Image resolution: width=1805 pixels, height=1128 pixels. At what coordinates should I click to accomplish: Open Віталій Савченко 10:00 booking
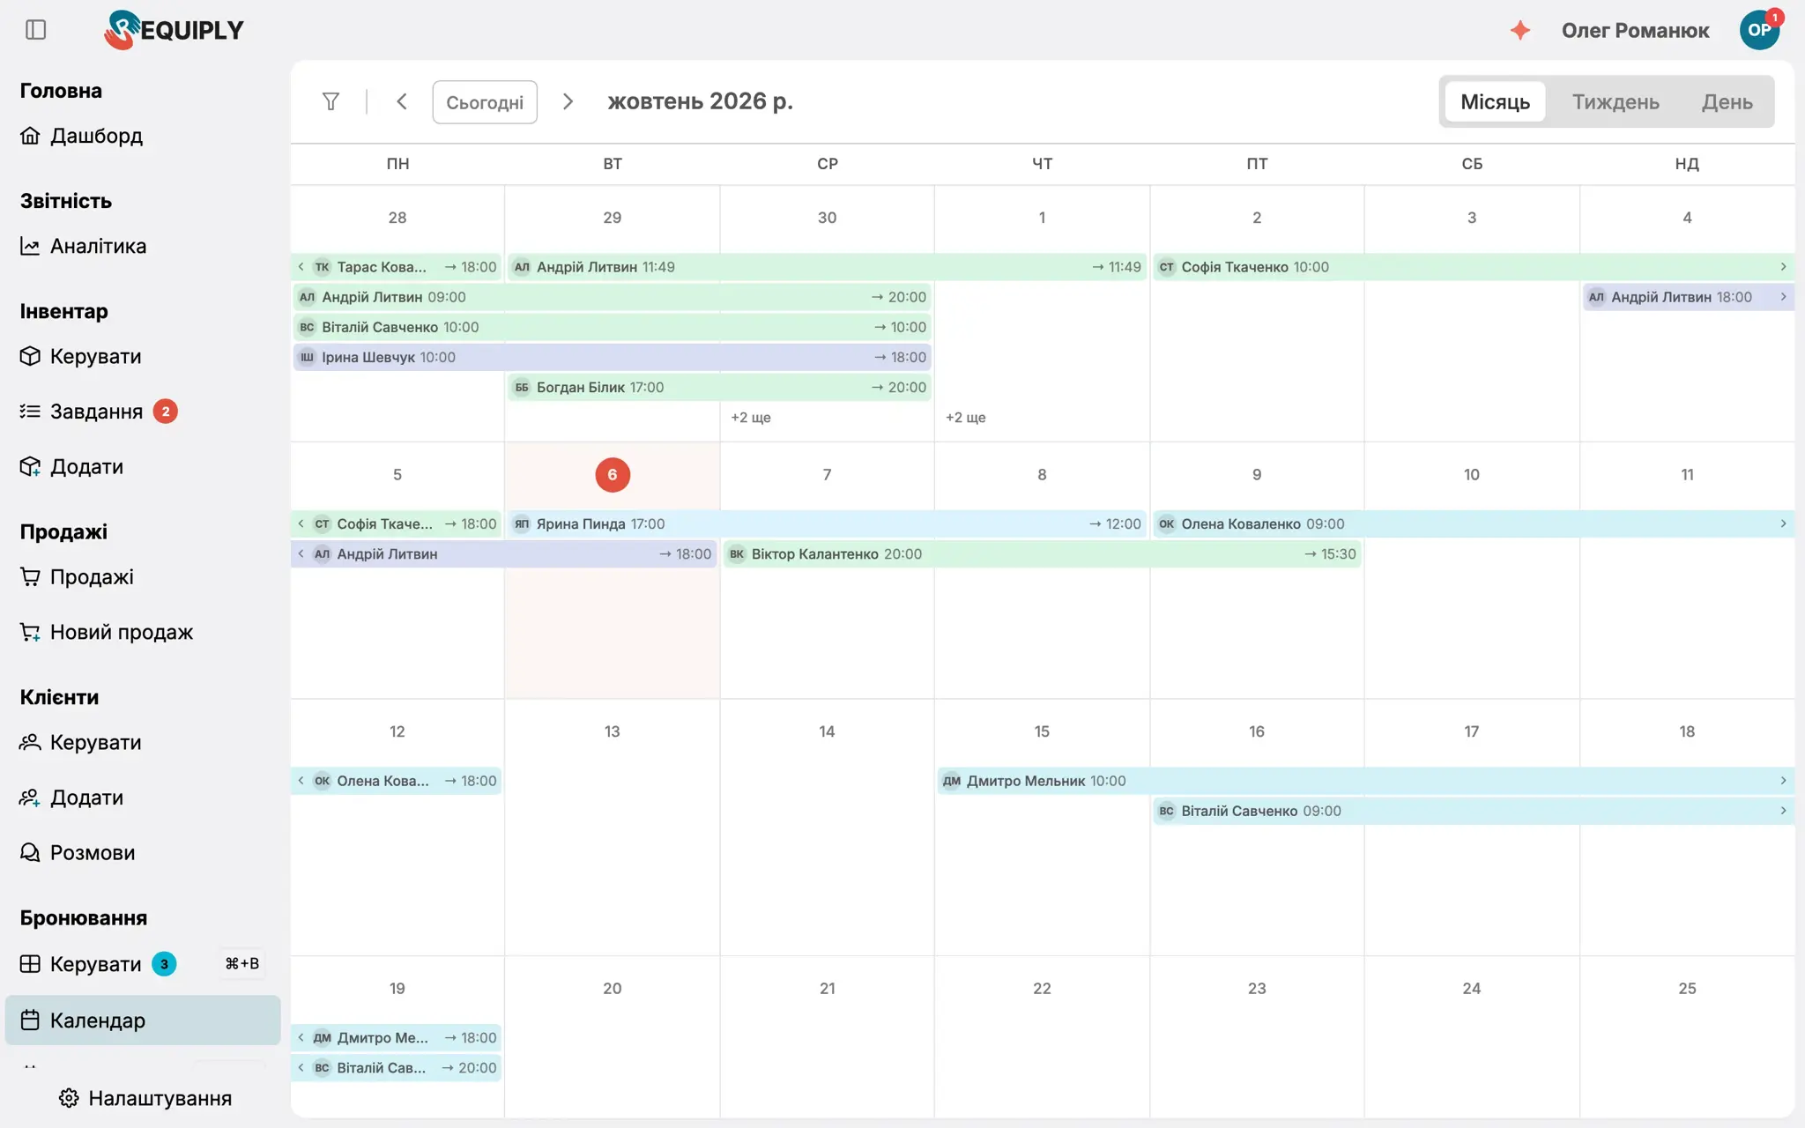click(x=612, y=327)
